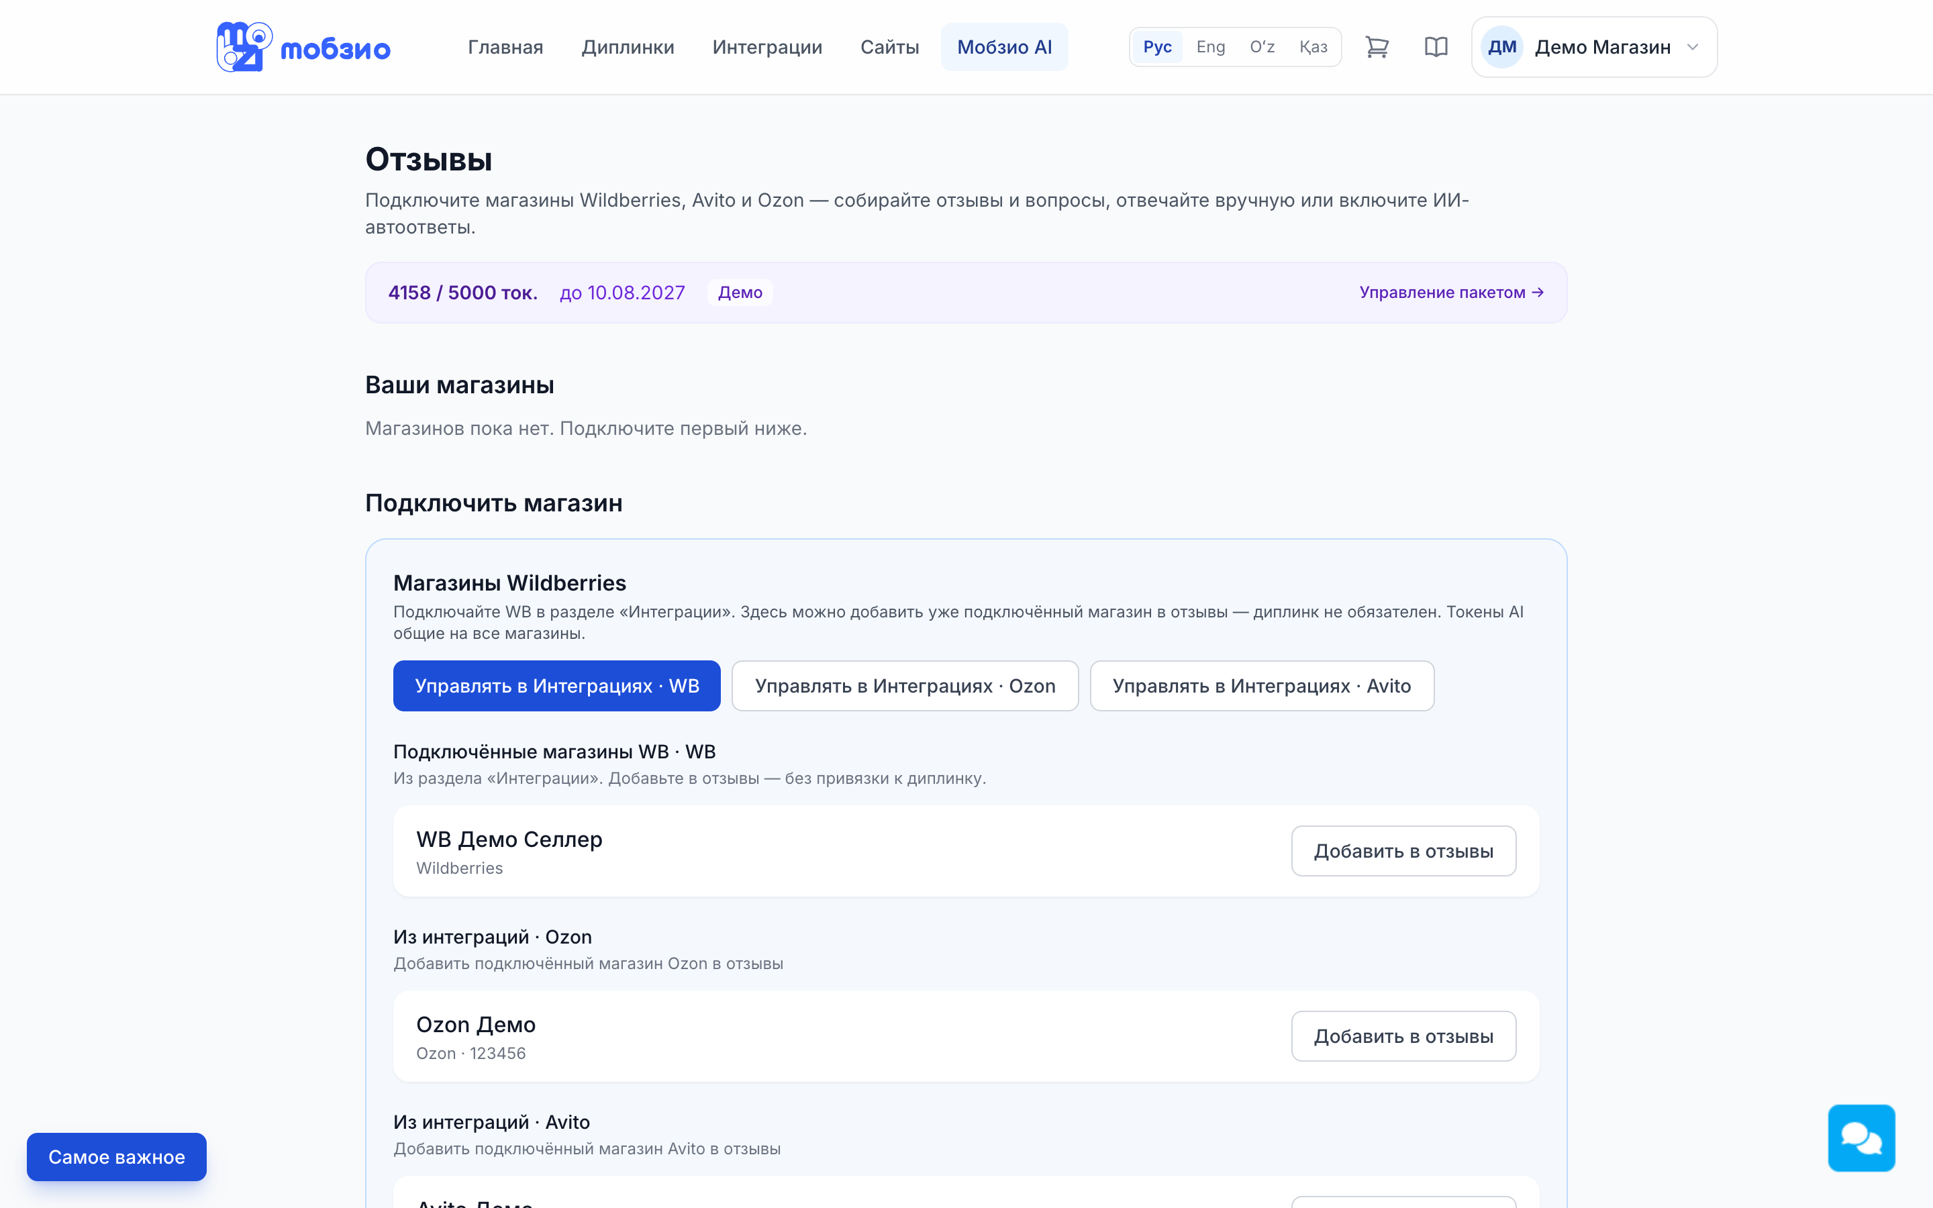This screenshot has height=1208, width=1933.
Task: Expand the Демо Магазин account dropdown
Action: coord(1594,47)
